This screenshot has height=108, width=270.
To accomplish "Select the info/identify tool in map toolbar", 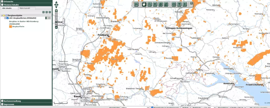I will 136,4.
